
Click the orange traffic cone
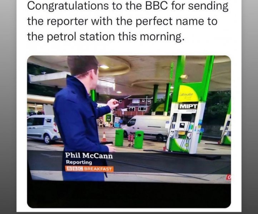point(104,137)
